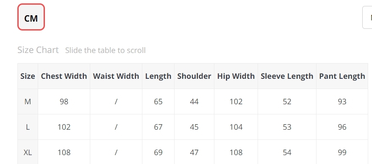Select the XL size row label

(x=28, y=152)
